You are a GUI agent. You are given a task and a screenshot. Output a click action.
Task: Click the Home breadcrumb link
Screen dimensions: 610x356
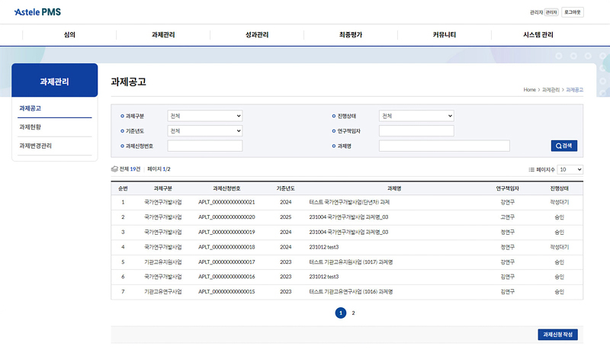529,90
